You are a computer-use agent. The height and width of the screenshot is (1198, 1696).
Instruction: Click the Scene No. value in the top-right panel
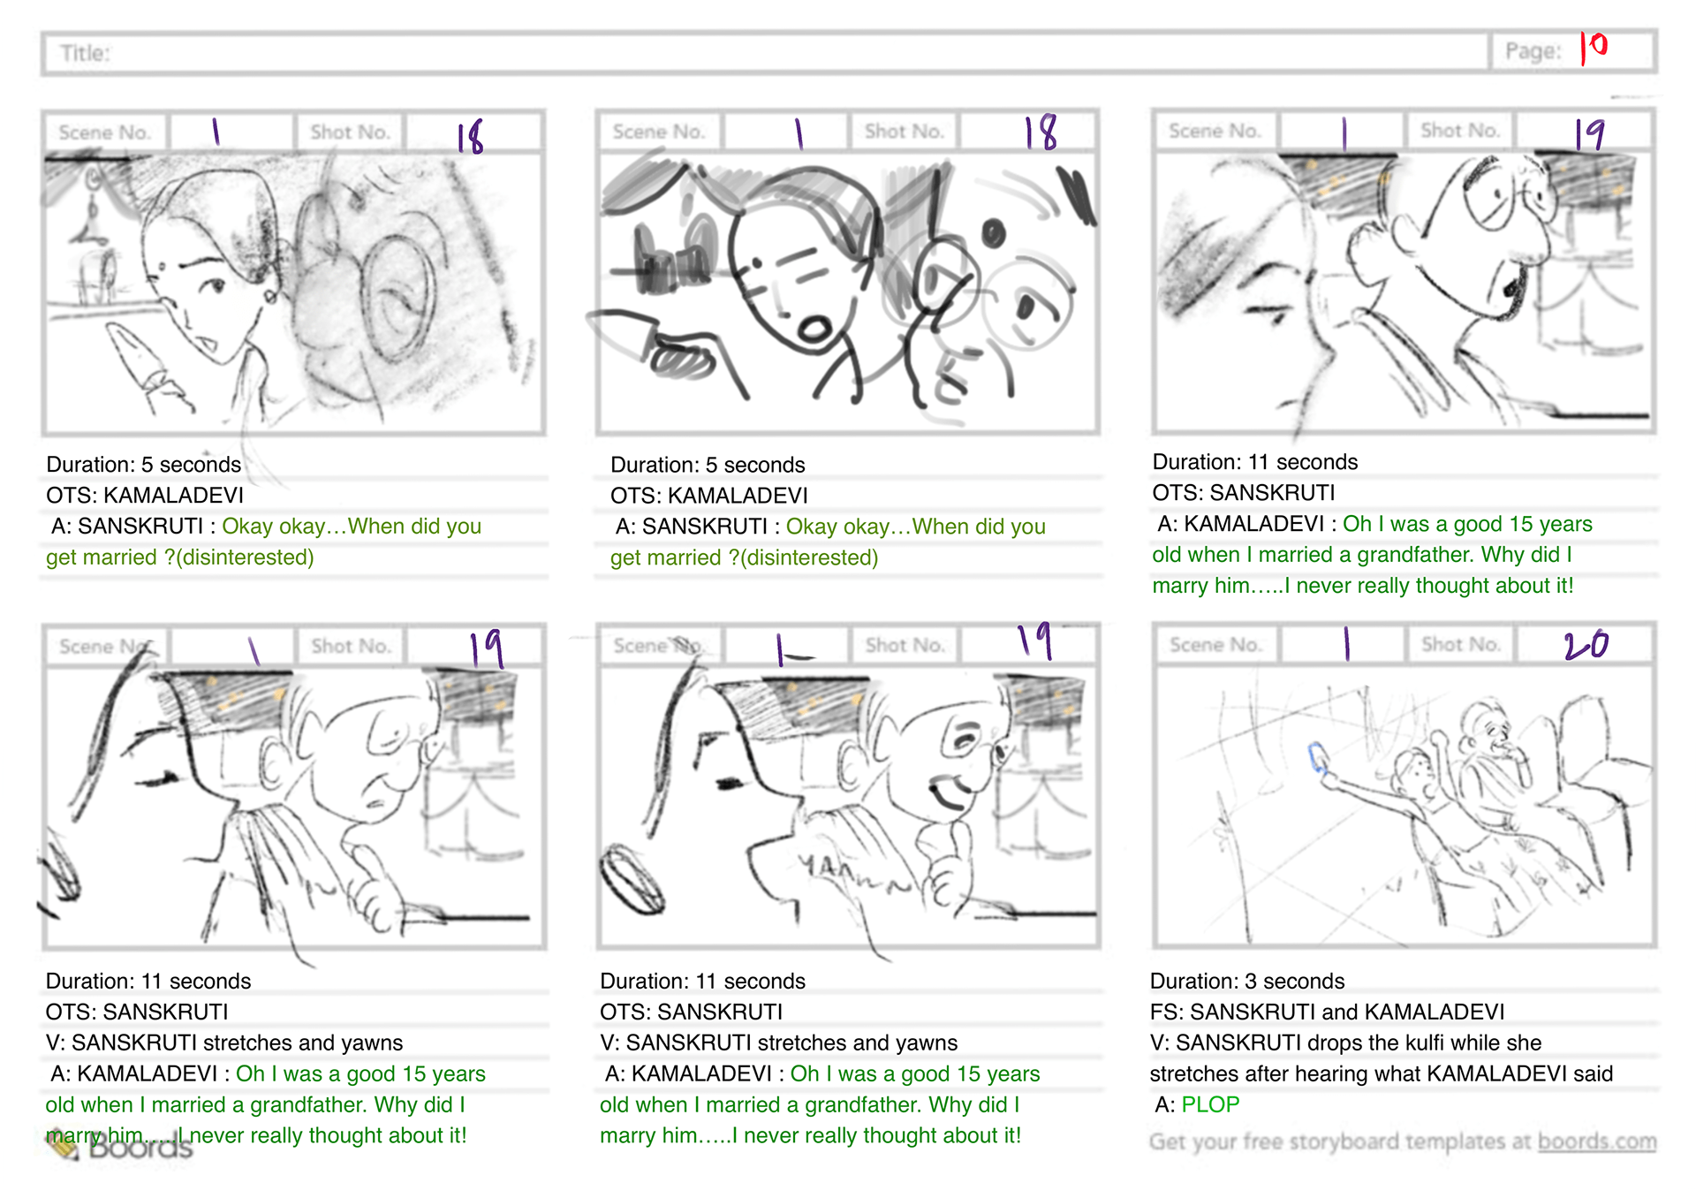[1343, 133]
